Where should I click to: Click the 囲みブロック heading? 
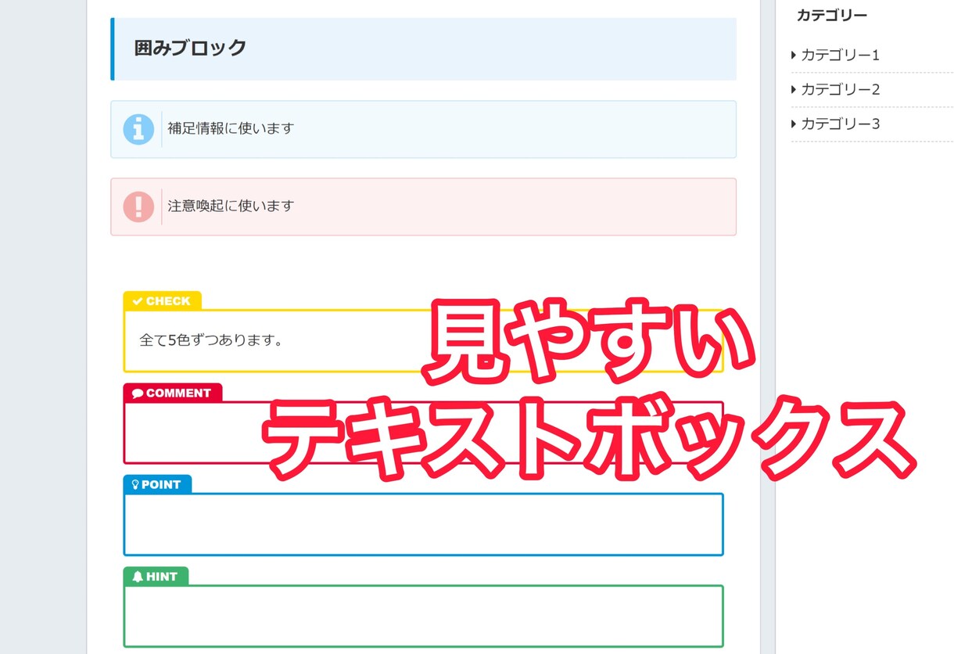pos(191,48)
